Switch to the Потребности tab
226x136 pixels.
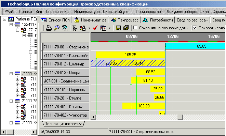pos(158,20)
